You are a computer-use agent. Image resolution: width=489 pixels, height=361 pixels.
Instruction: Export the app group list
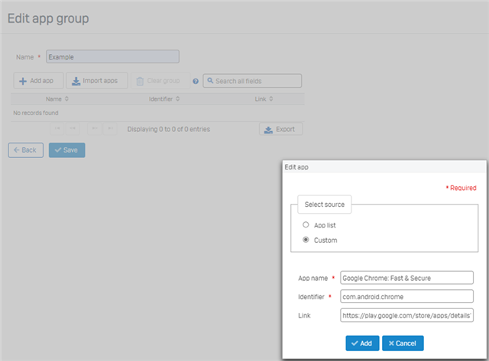pos(280,129)
